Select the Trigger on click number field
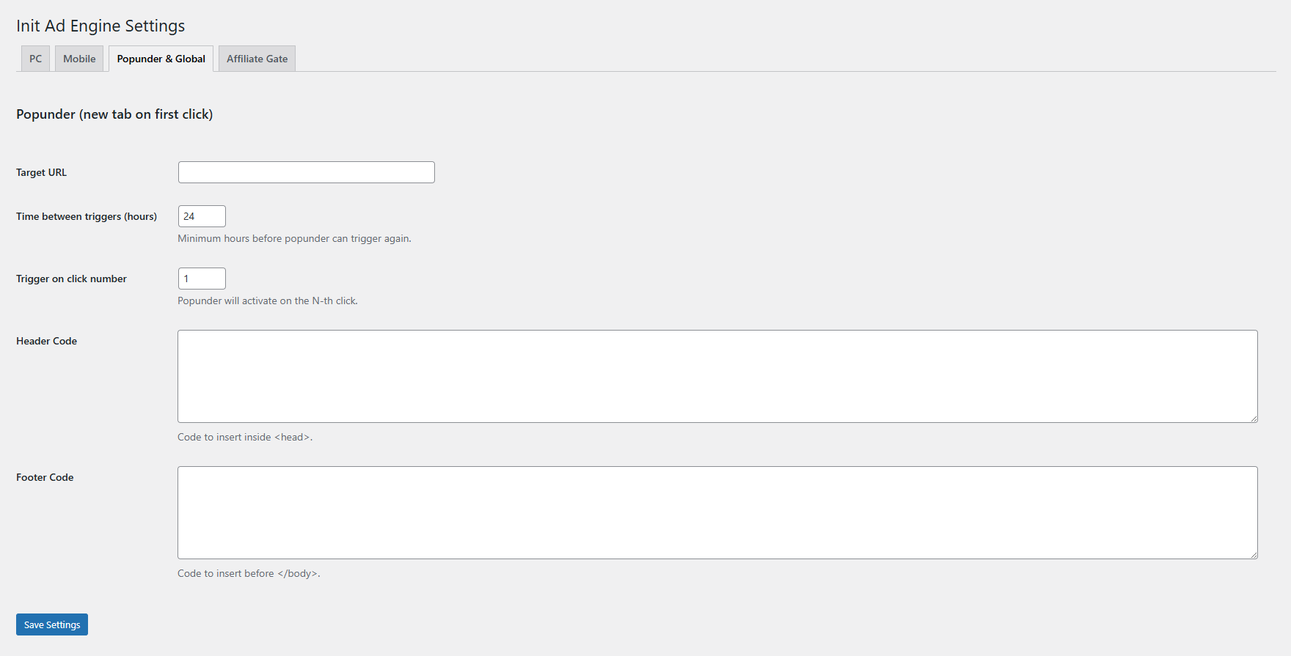The width and height of the screenshot is (1291, 656). [x=201, y=278]
